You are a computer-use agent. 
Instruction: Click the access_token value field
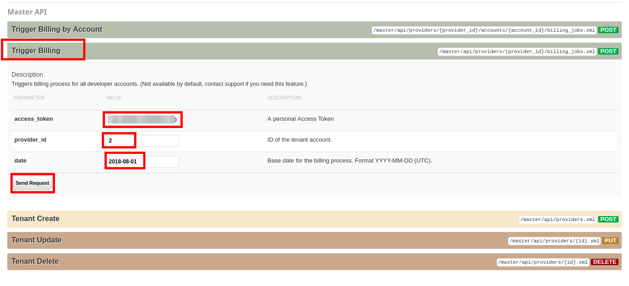142,120
